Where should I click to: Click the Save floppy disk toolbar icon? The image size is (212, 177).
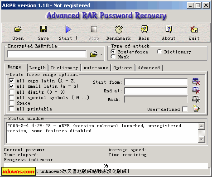(x=43, y=29)
